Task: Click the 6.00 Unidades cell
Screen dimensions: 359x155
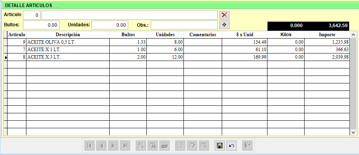Action: [165, 50]
